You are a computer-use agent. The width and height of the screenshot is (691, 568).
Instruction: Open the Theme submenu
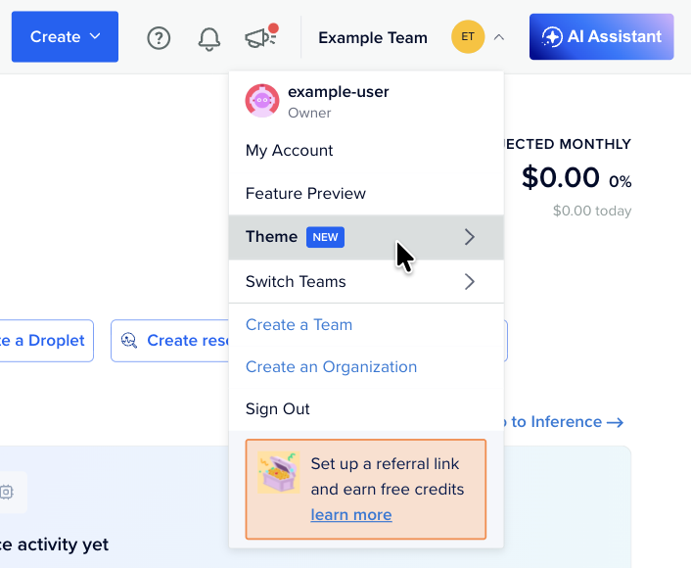tap(366, 237)
